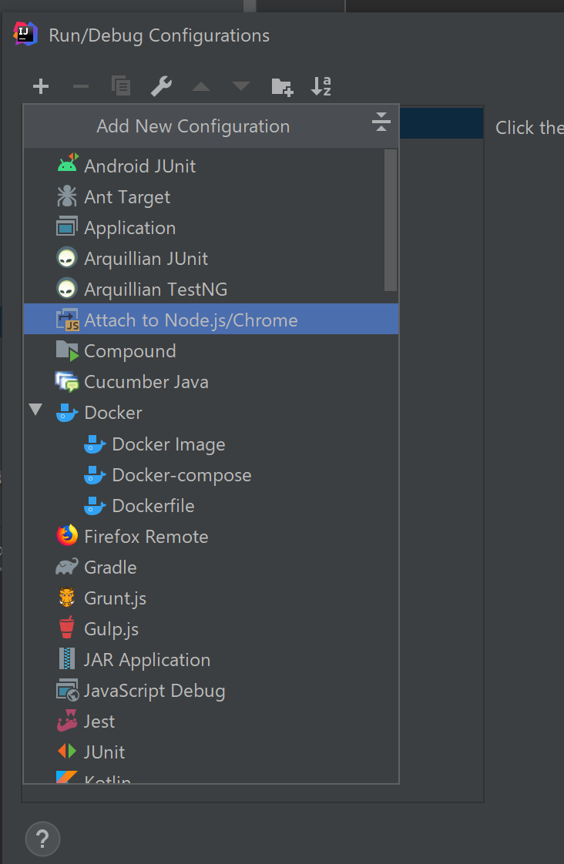The height and width of the screenshot is (864, 564).
Task: Click the Copy Configuration icon
Action: coord(121,86)
